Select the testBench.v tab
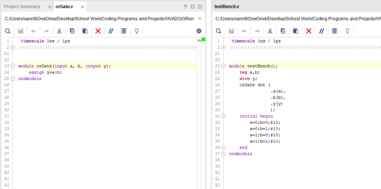Image resolution: width=381 pixels, height=189 pixels. tap(227, 7)
